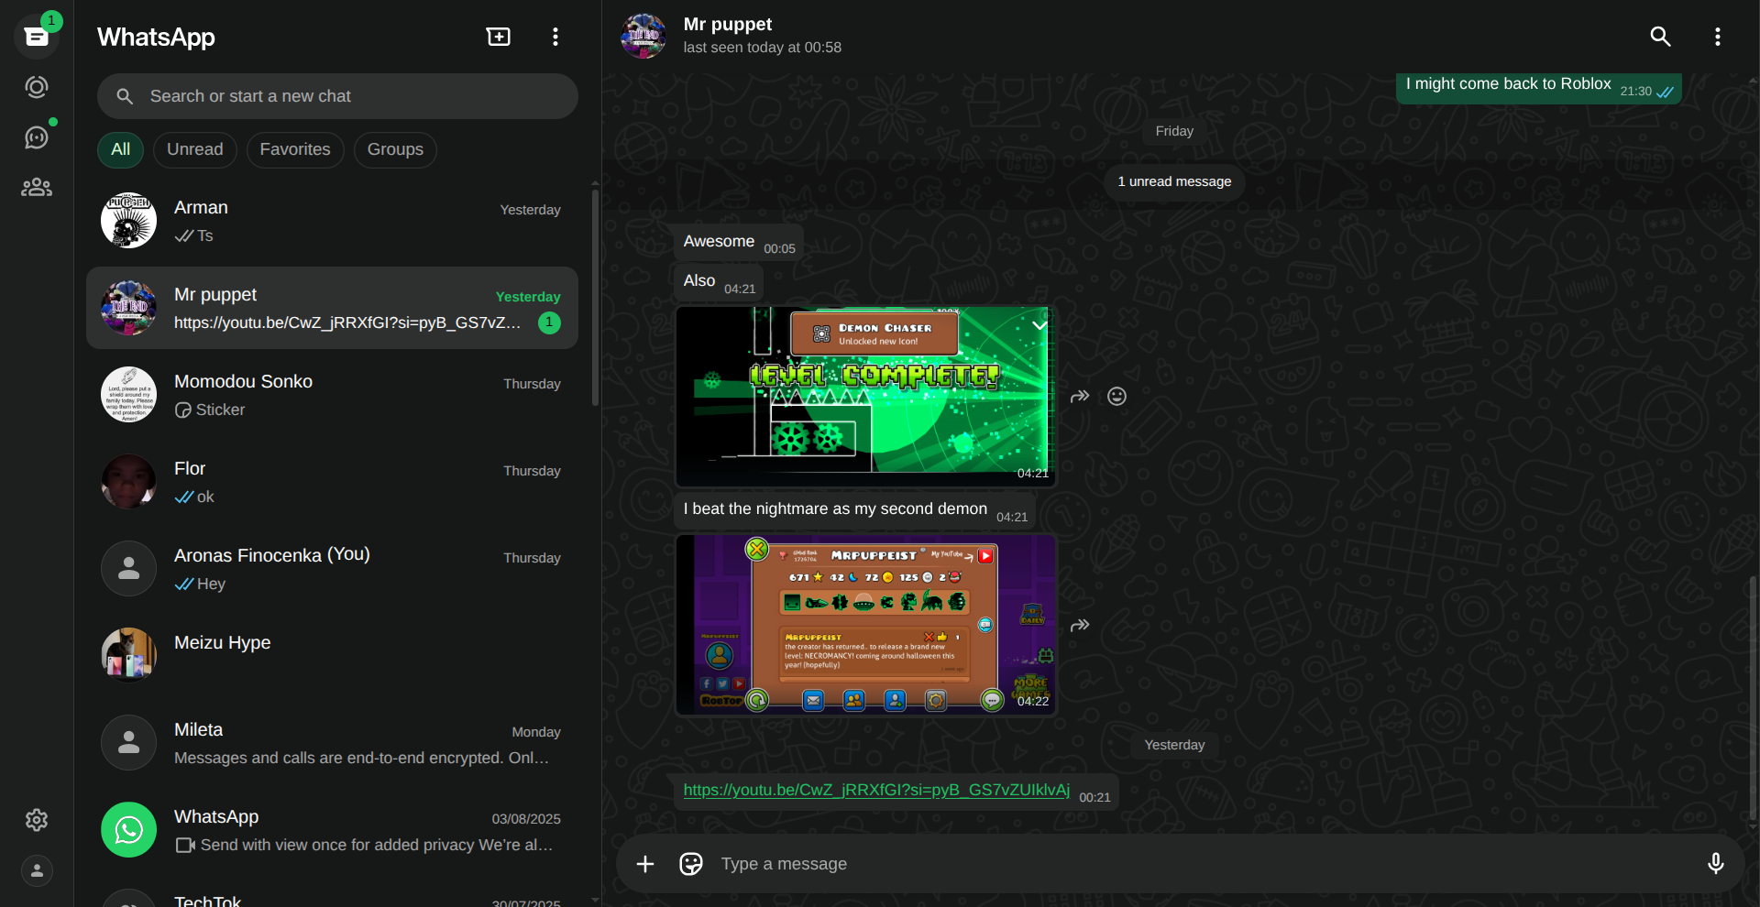The image size is (1760, 907).
Task: Click the green WhatsApp logo avatar
Action: [x=128, y=830]
